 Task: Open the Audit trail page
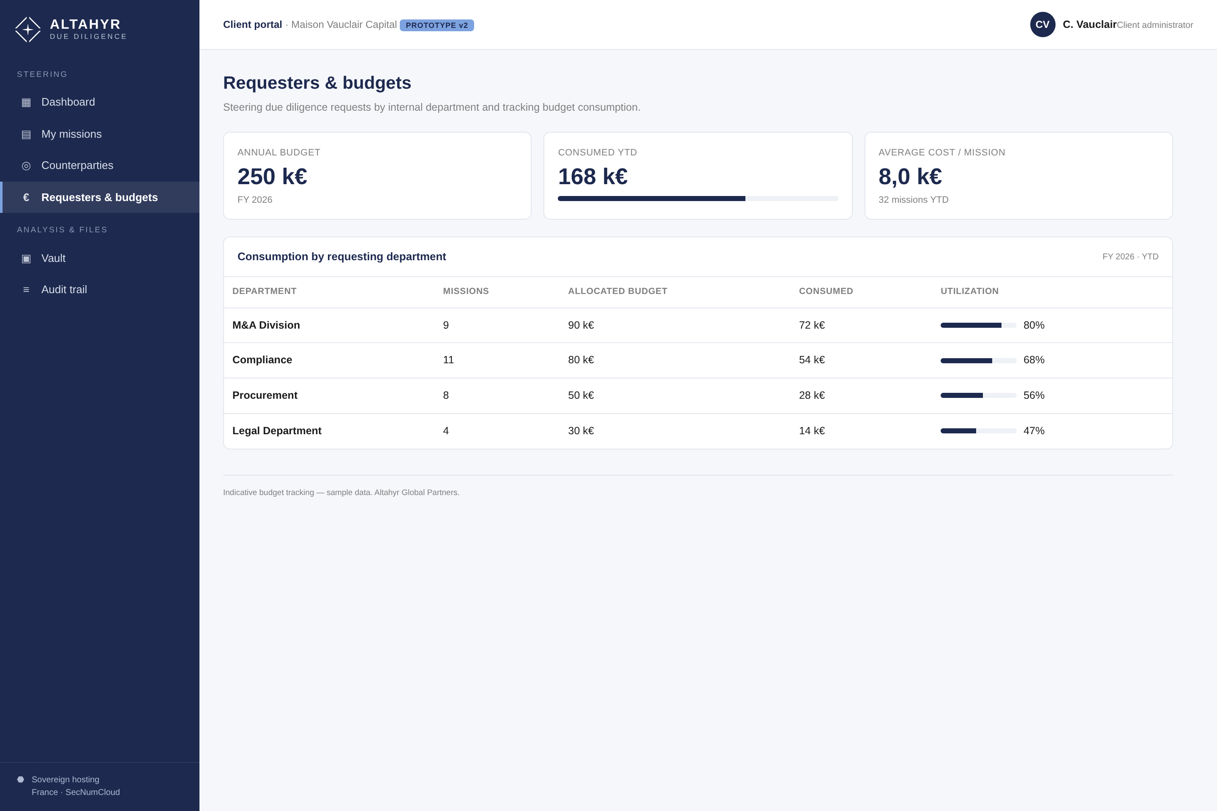point(100,290)
